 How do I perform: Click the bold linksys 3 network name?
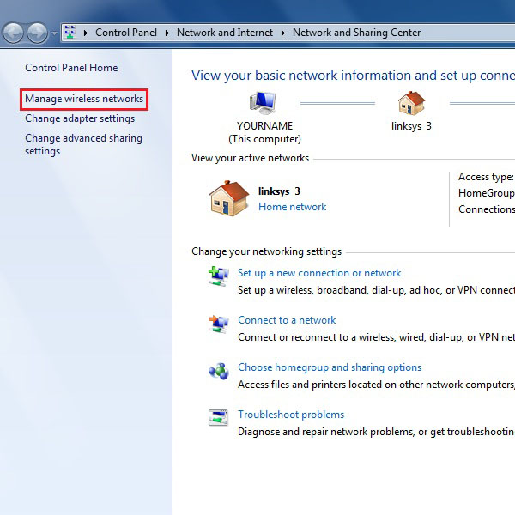click(279, 191)
